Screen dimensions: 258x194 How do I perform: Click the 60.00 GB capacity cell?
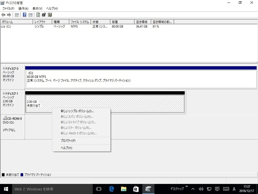point(117,27)
